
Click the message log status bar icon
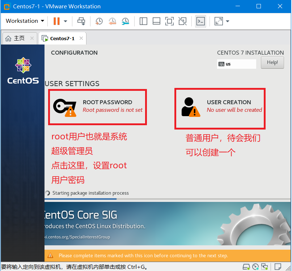click(278, 267)
